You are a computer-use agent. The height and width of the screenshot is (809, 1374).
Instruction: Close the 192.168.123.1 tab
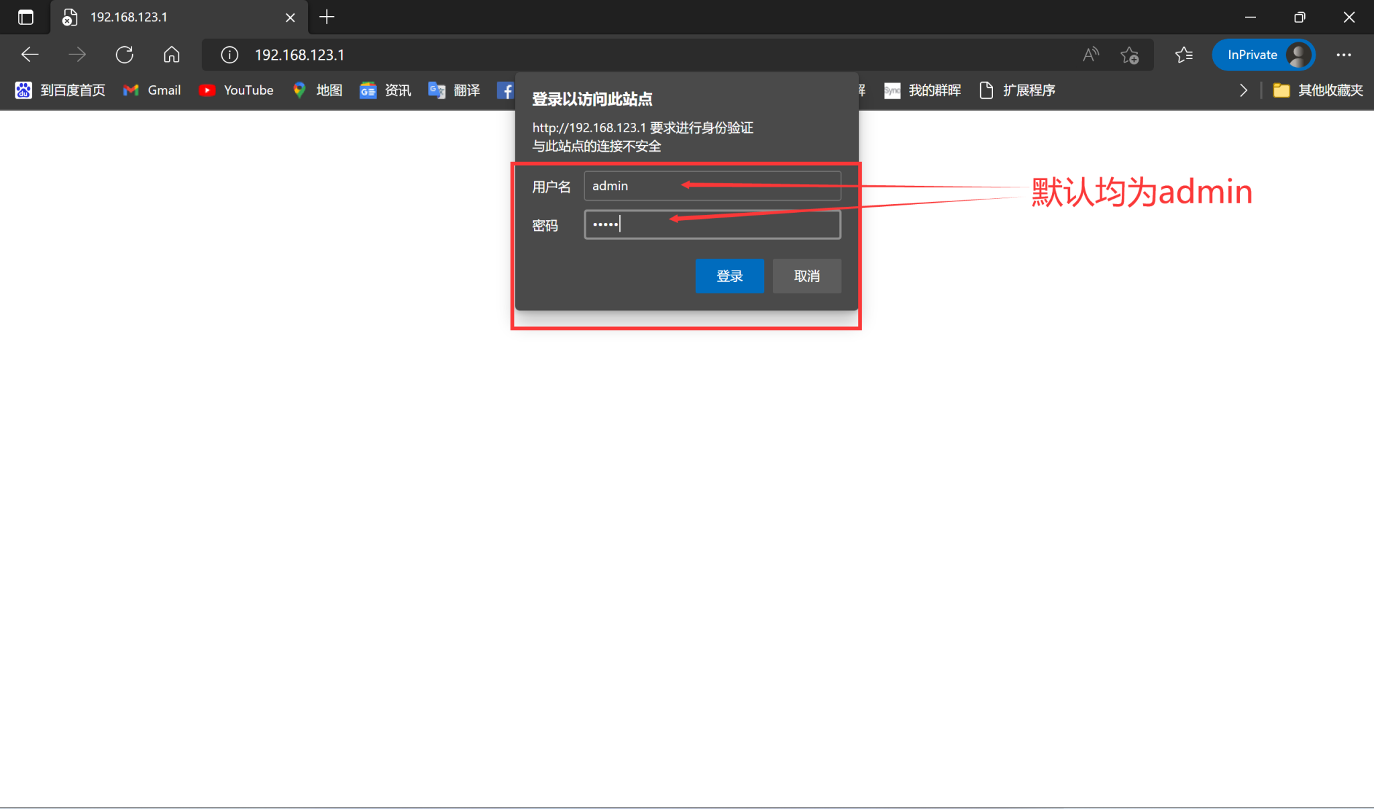point(290,18)
